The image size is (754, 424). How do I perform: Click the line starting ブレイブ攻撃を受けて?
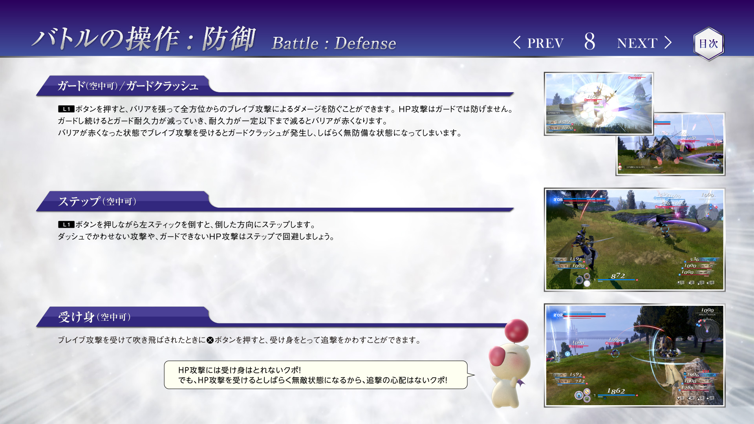coord(240,340)
